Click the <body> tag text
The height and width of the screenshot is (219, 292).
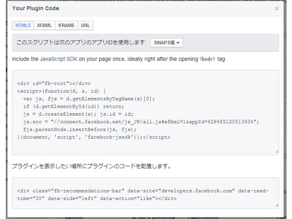(207, 59)
